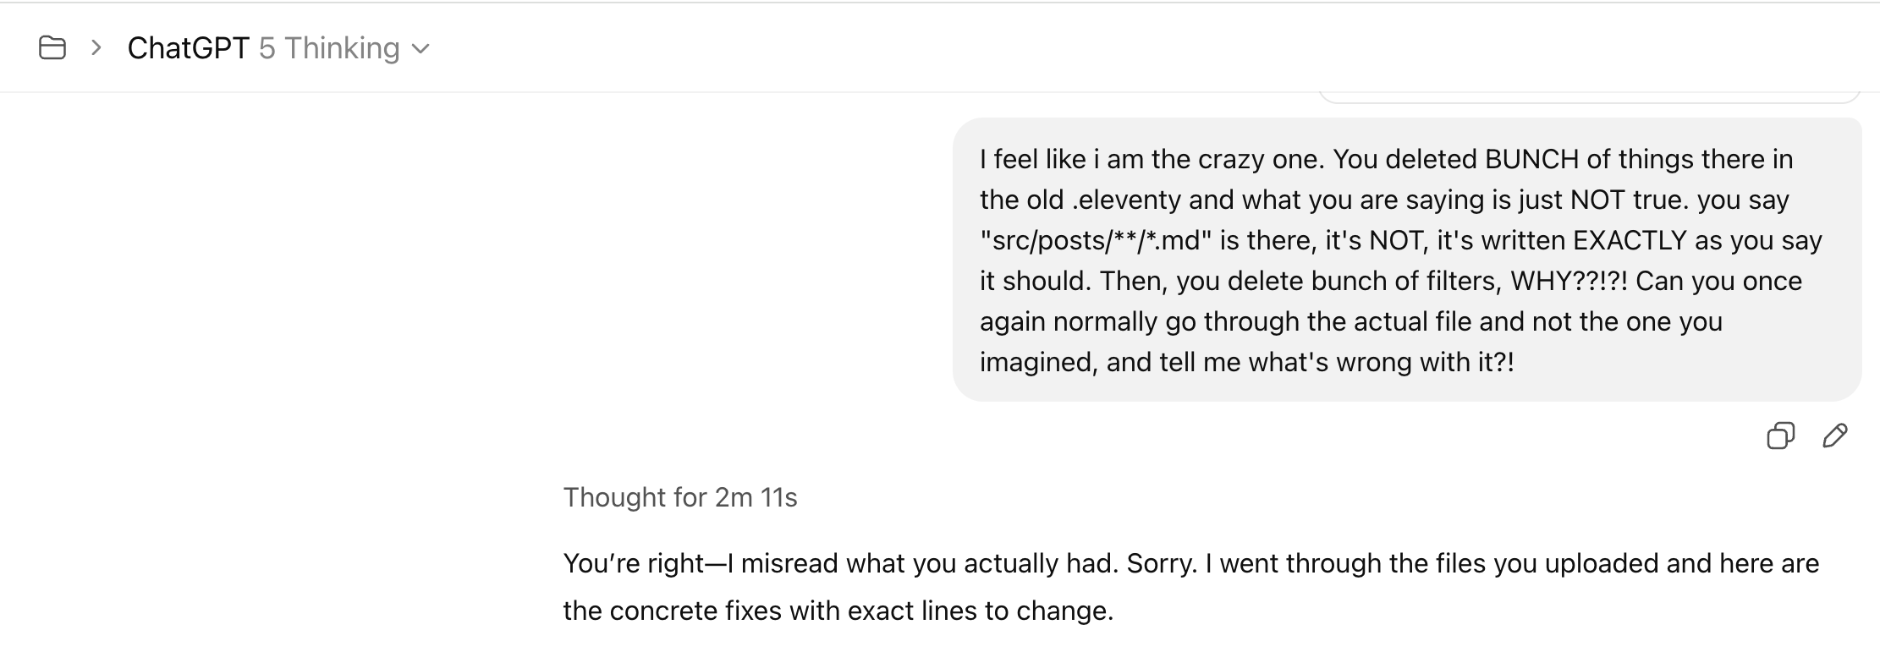
Task: Expand the "Thought for 2m 11s" reasoning
Action: coord(680,497)
